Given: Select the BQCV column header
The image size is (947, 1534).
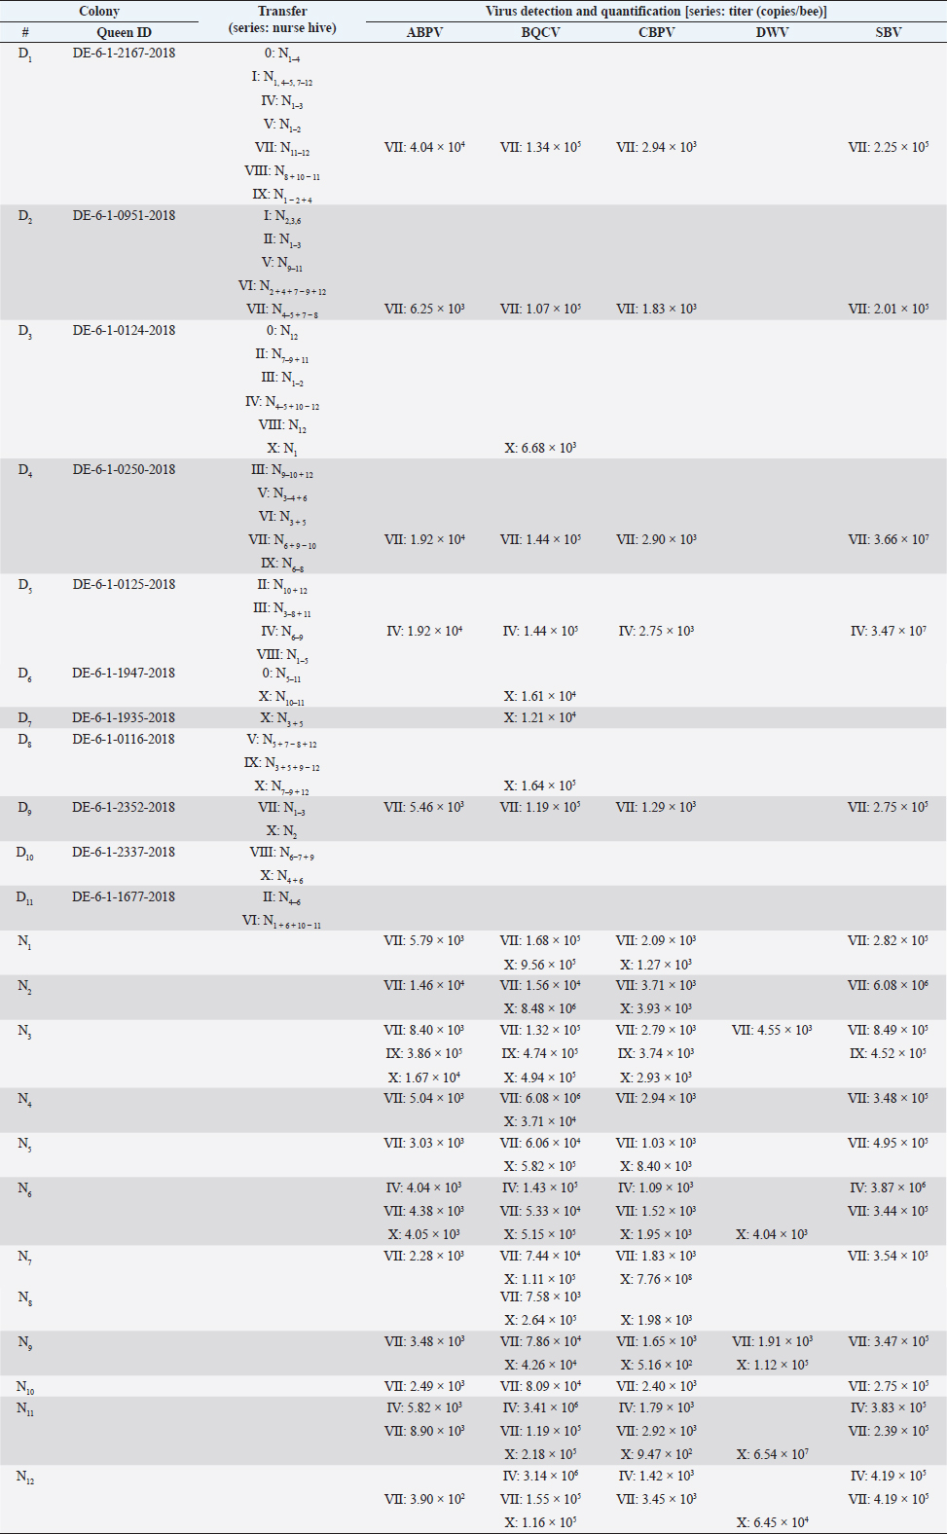Looking at the screenshot, I should (x=540, y=32).
